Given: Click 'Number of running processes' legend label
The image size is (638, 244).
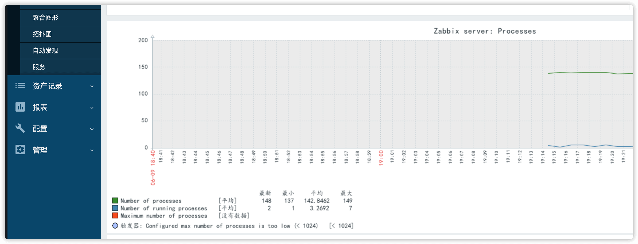Looking at the screenshot, I should point(164,208).
